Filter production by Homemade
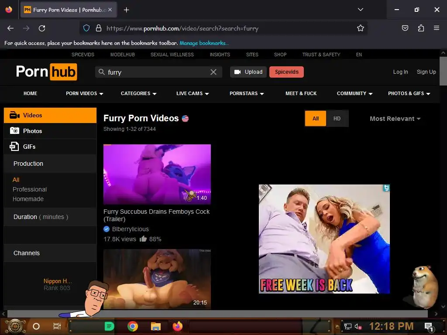447x335 pixels. [28, 199]
